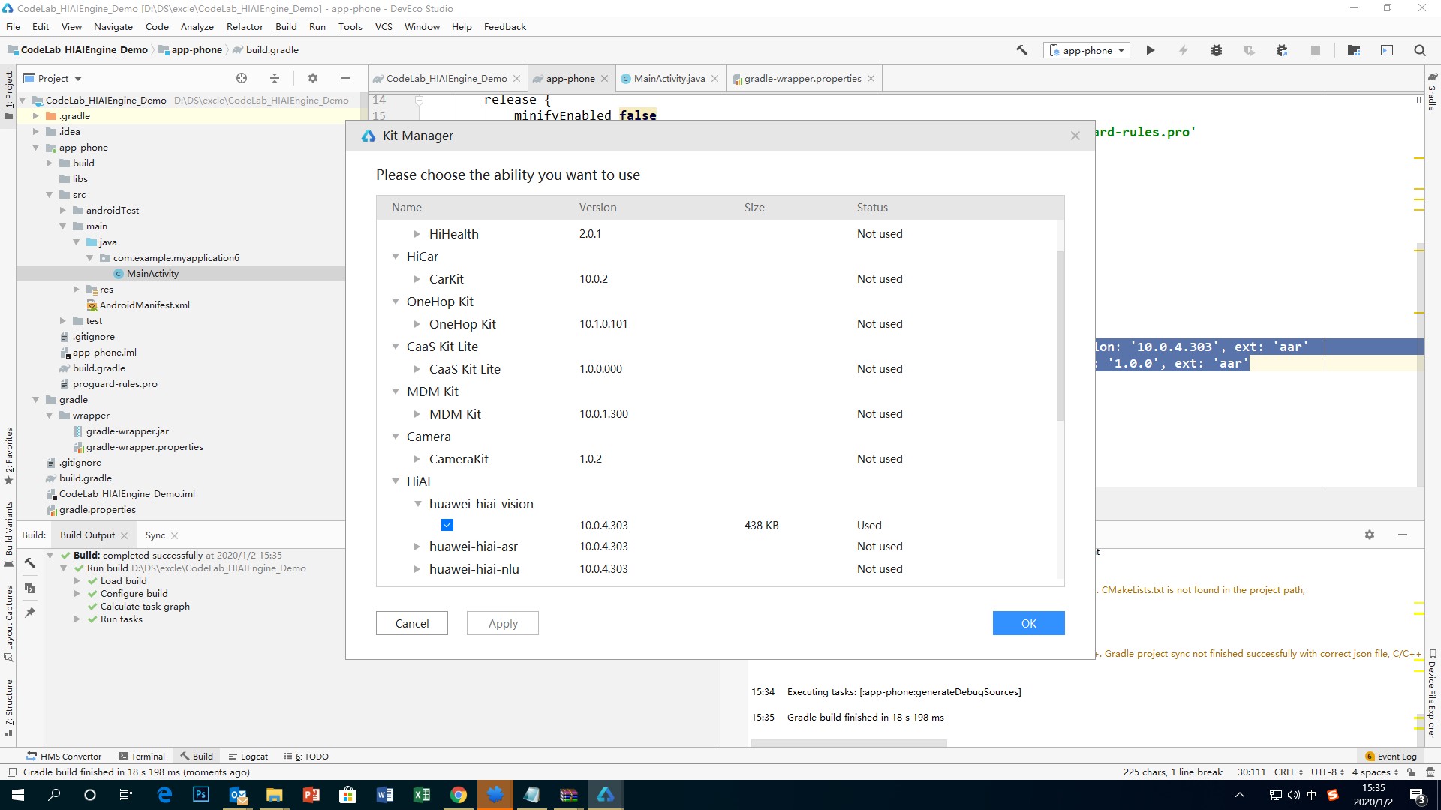Open Photoshop from the taskbar
This screenshot has height=810, width=1441.
201,795
